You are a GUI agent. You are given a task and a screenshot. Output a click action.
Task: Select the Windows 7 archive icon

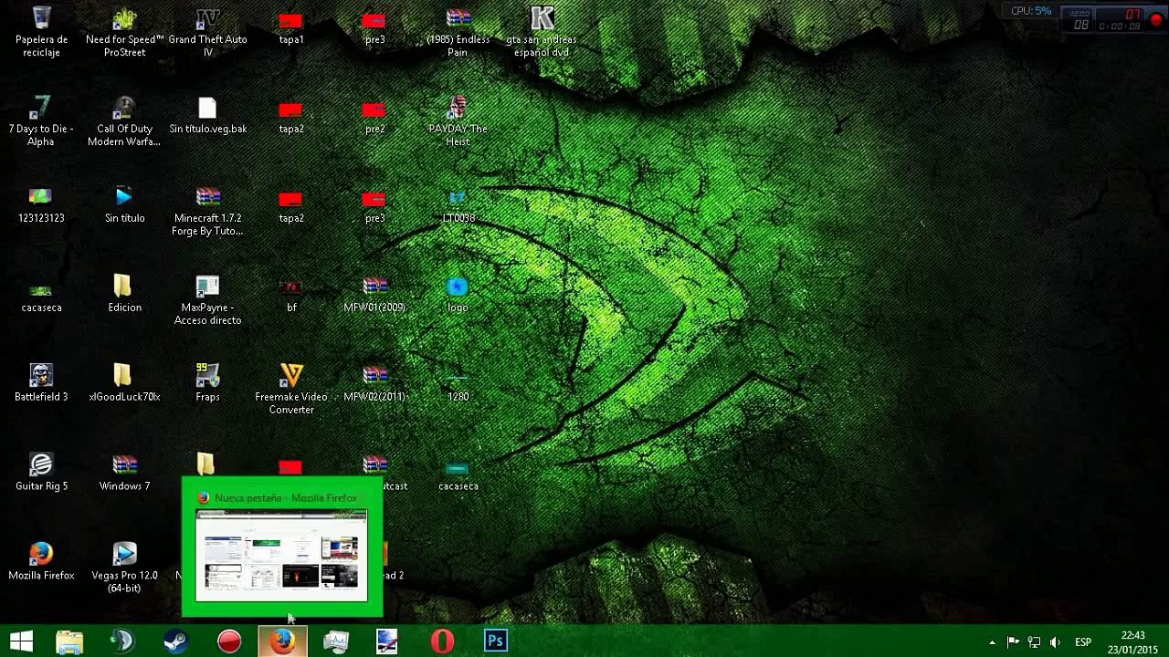point(124,473)
